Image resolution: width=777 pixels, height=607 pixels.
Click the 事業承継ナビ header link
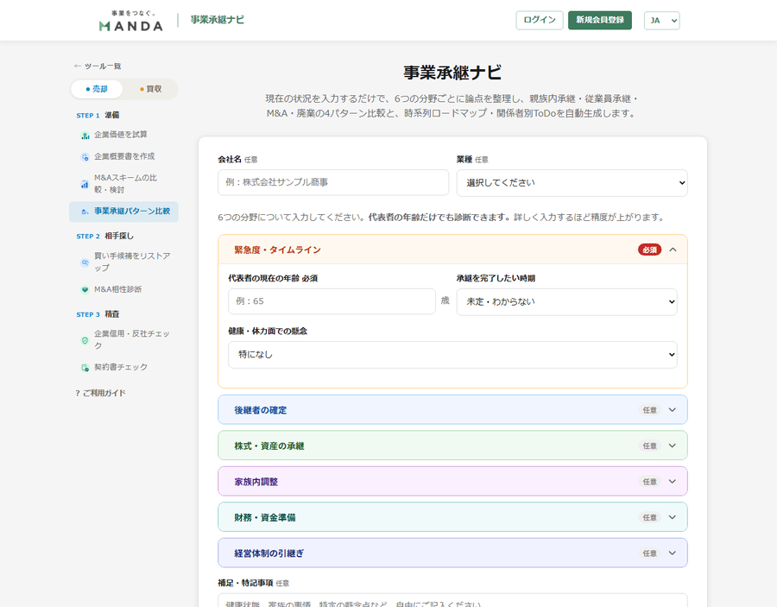(217, 20)
